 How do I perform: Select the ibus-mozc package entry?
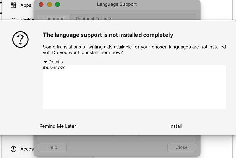(x=54, y=68)
